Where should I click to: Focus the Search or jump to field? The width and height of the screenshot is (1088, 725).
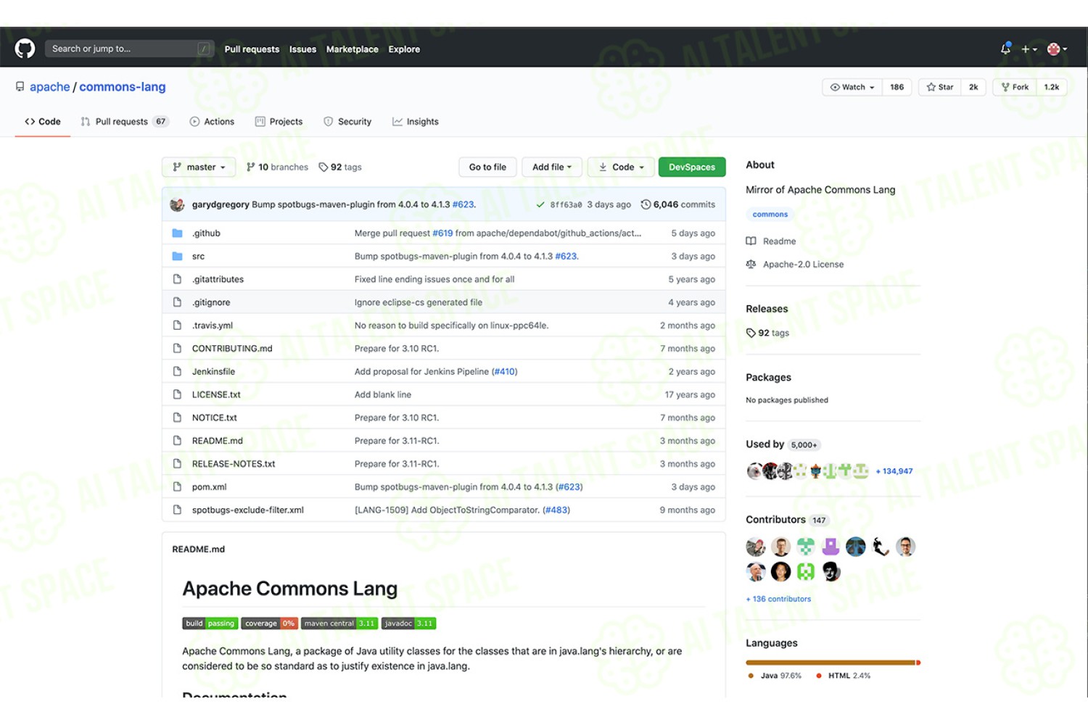(130, 49)
